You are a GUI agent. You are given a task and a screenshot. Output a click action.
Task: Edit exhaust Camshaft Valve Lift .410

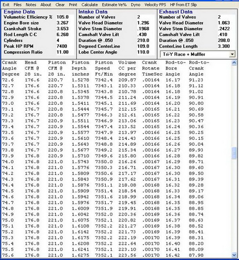pos(226,34)
